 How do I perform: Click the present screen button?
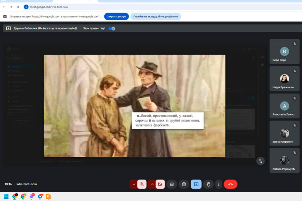coord(196,184)
